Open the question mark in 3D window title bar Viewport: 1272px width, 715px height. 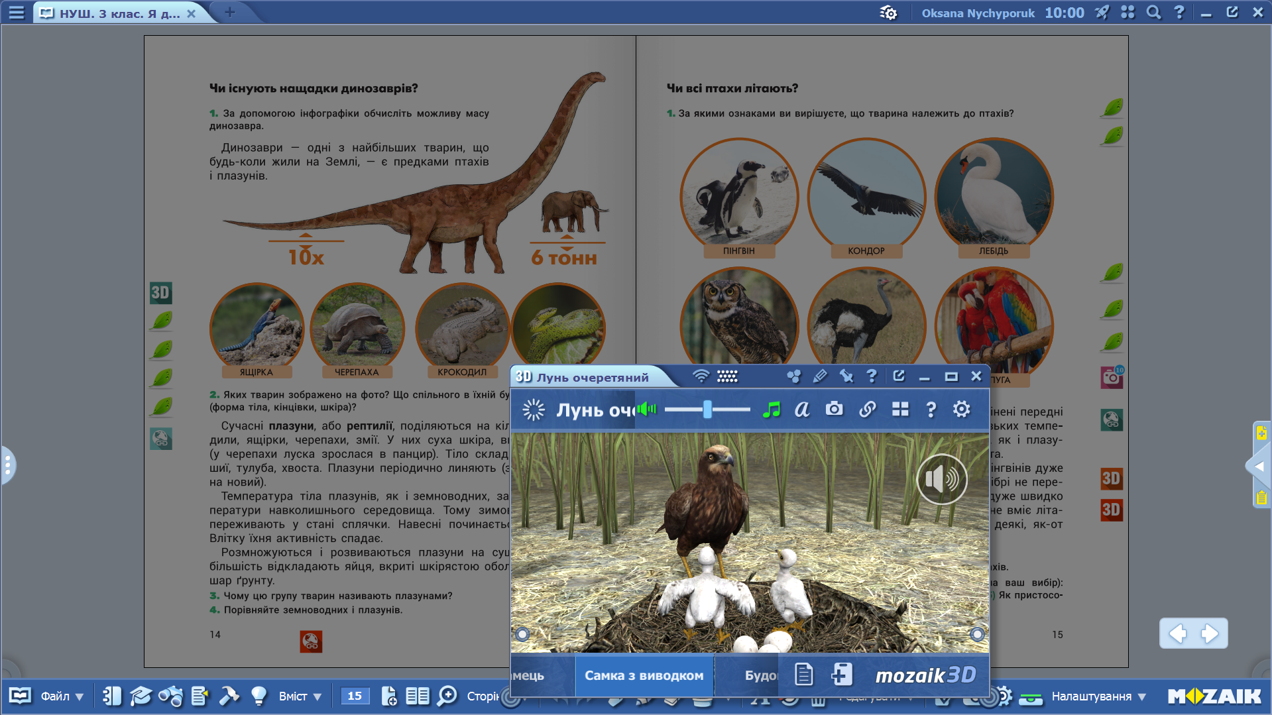click(872, 376)
